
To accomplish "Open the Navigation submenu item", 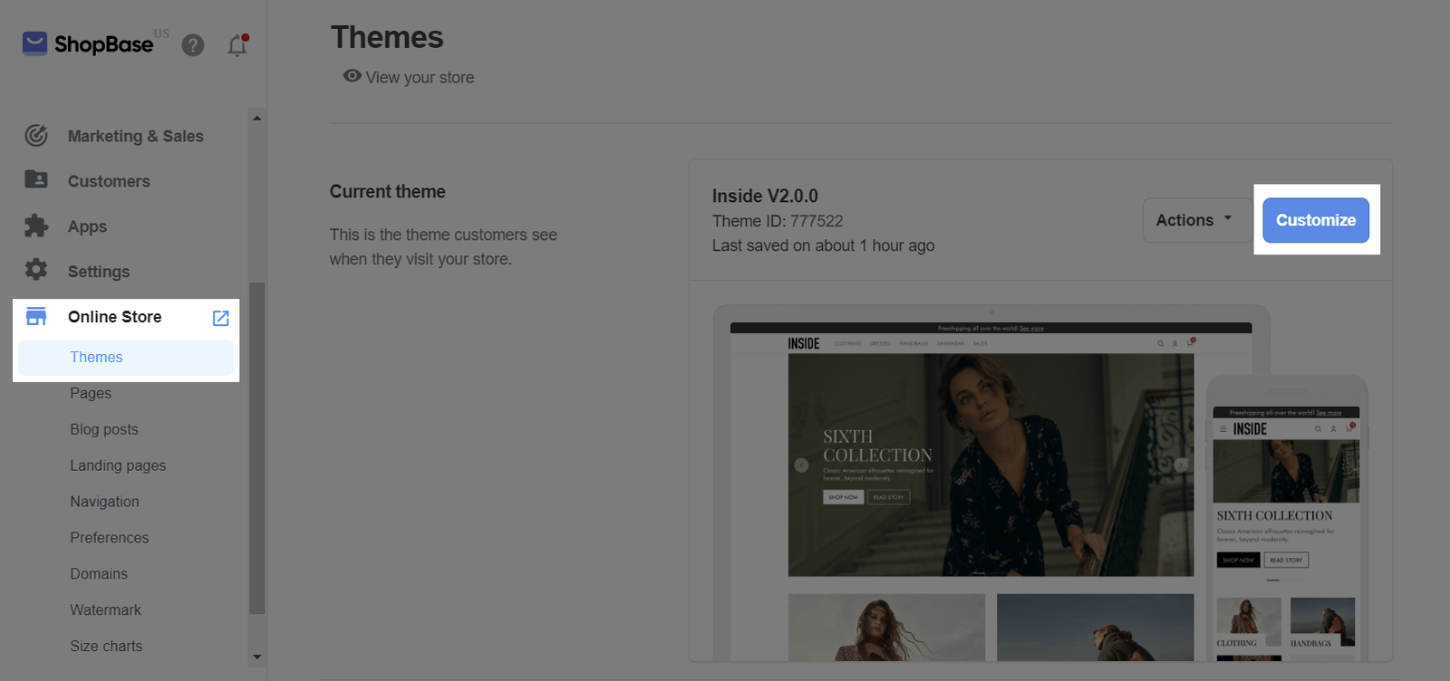I will click(104, 502).
